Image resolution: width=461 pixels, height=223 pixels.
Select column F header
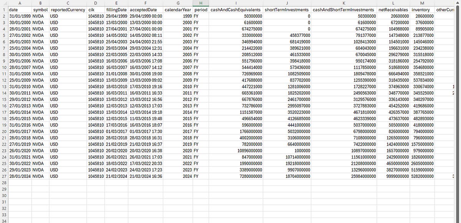[145, 3]
